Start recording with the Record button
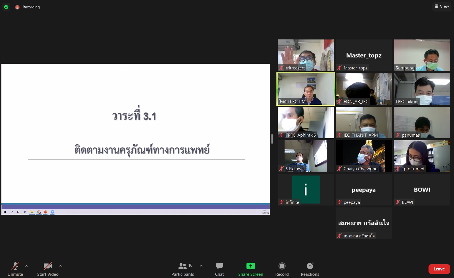This screenshot has width=454, height=278. click(x=282, y=269)
